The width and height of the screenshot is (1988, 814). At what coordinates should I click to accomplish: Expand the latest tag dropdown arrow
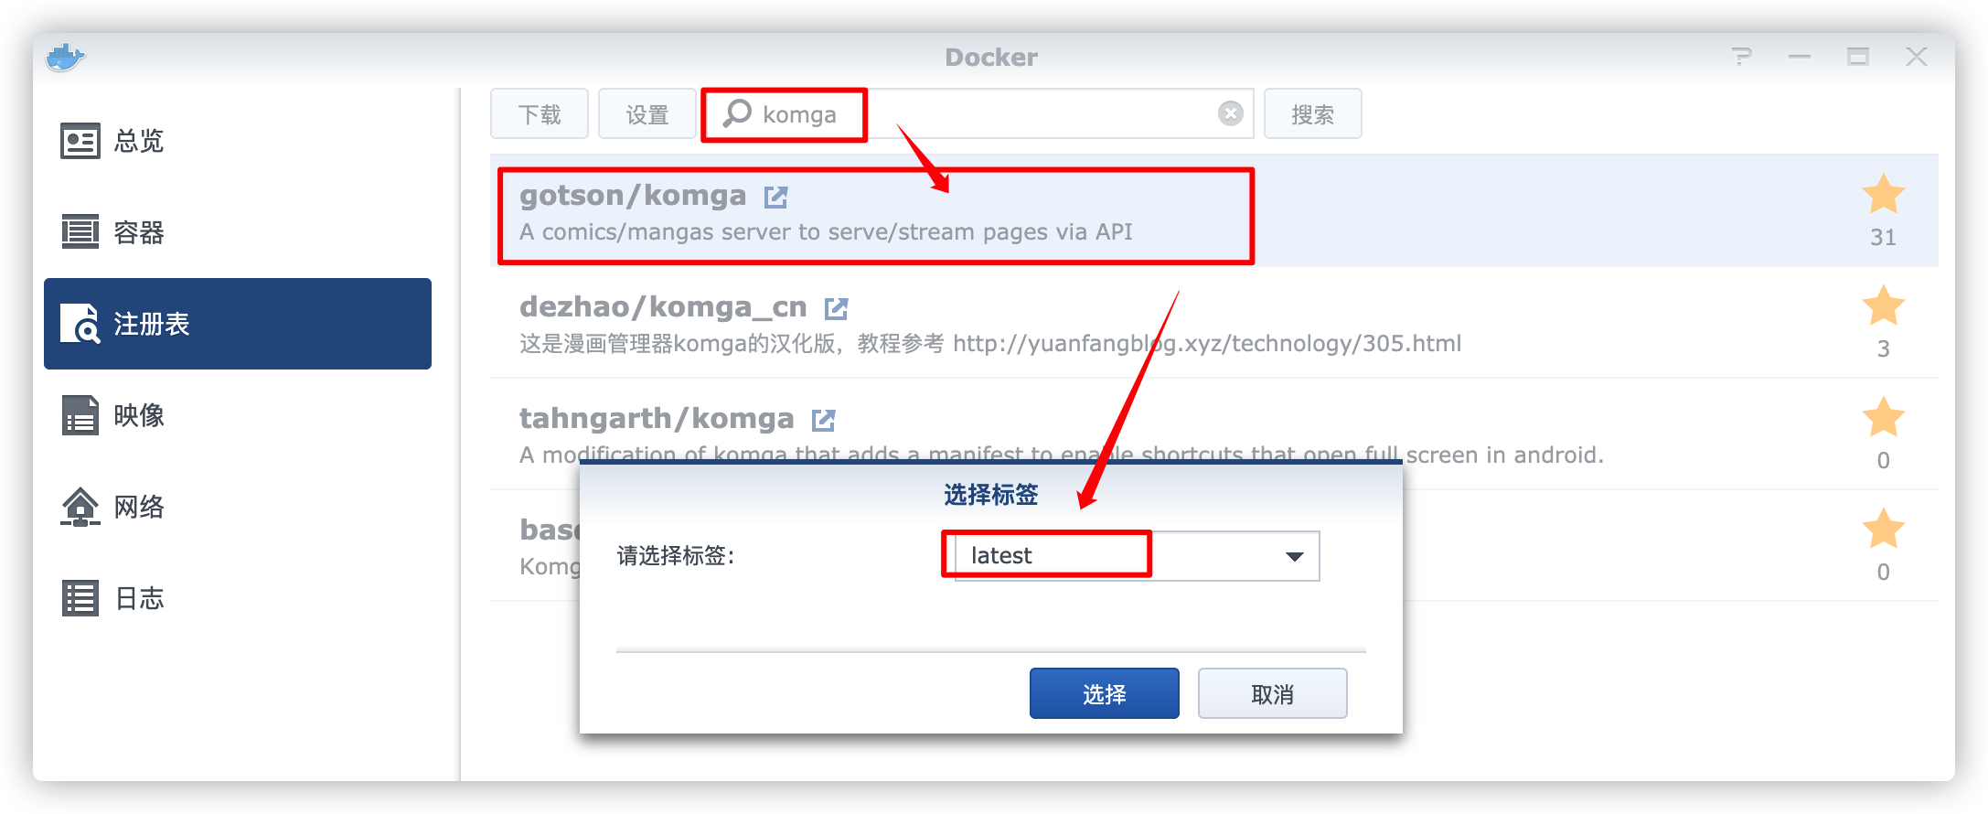coord(1294,556)
